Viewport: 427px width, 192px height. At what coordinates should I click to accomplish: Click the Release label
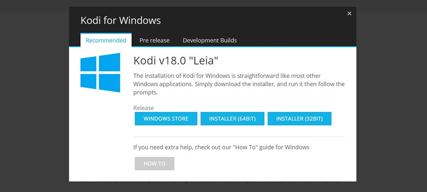143,108
